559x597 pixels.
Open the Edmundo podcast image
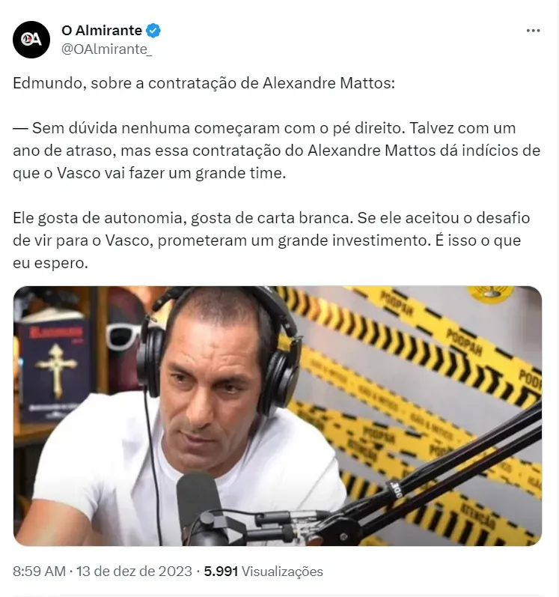277,416
